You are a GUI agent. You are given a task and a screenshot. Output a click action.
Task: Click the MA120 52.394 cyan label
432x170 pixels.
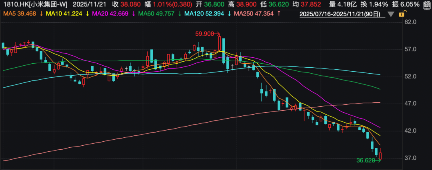pyautogui.click(x=202, y=14)
